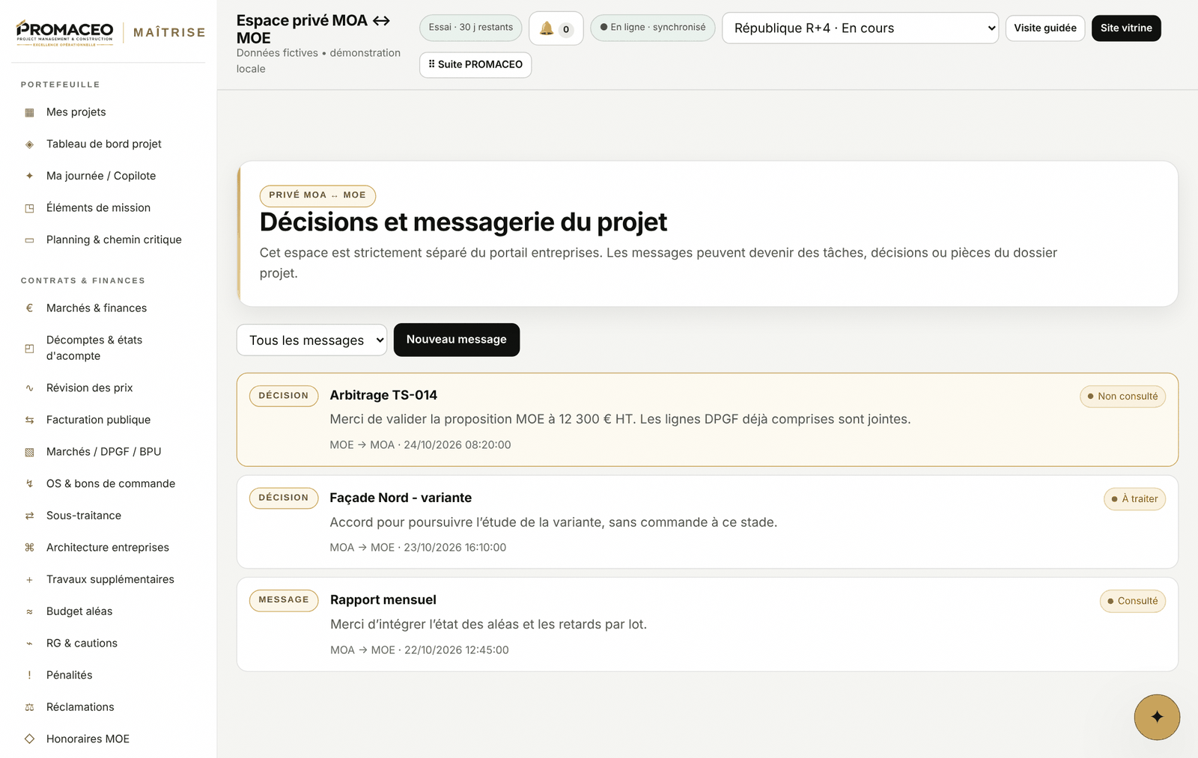Open the Tous les messages filter dropdown

pos(311,340)
